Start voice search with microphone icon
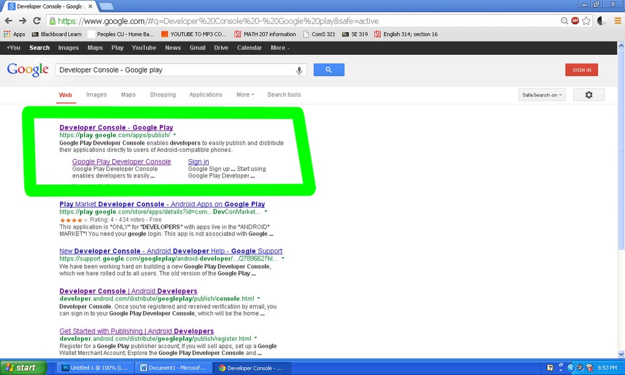This screenshot has width=625, height=375. (299, 70)
